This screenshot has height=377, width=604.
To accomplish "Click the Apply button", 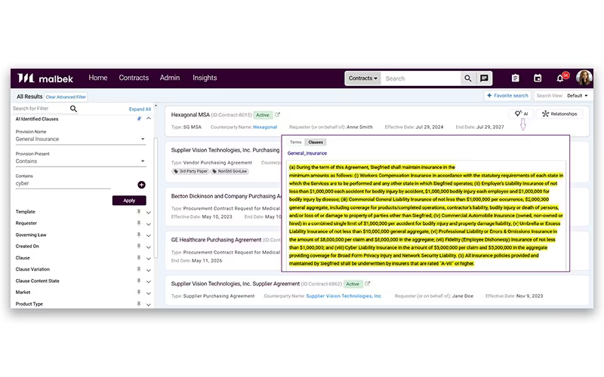I will 129,201.
